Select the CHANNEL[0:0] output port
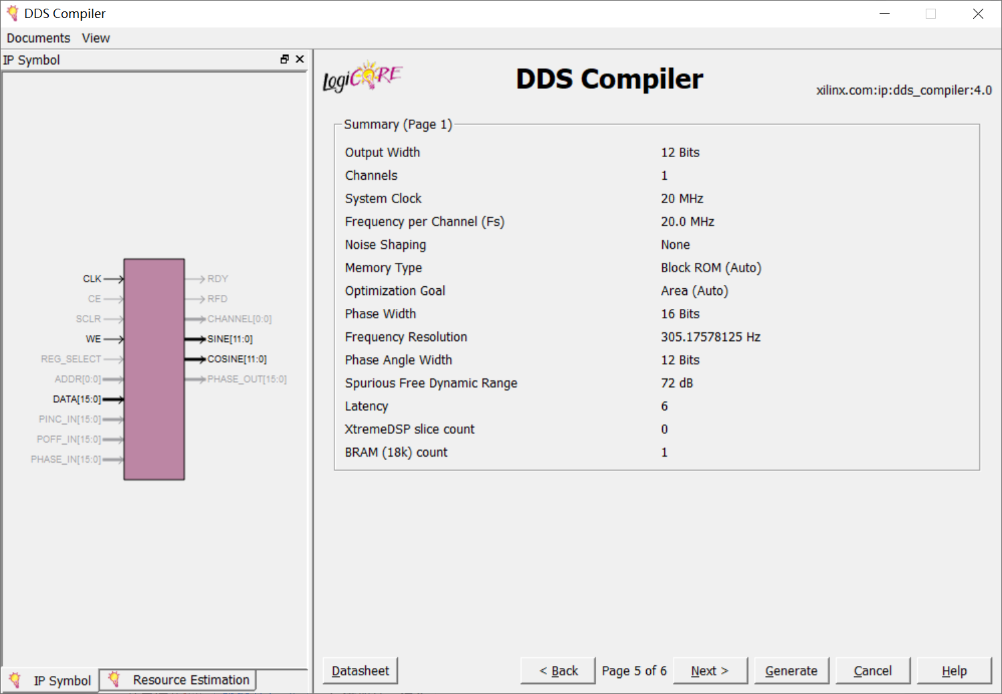This screenshot has width=1002, height=694. pos(239,319)
